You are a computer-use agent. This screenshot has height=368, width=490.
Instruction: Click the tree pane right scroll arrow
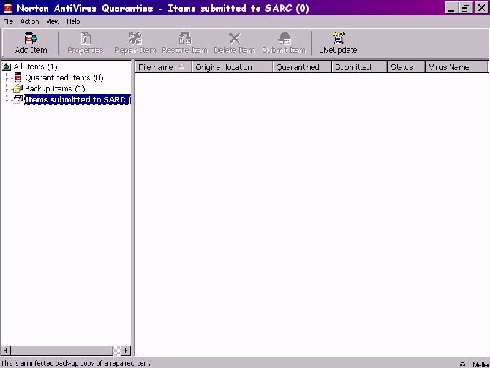tap(126, 350)
